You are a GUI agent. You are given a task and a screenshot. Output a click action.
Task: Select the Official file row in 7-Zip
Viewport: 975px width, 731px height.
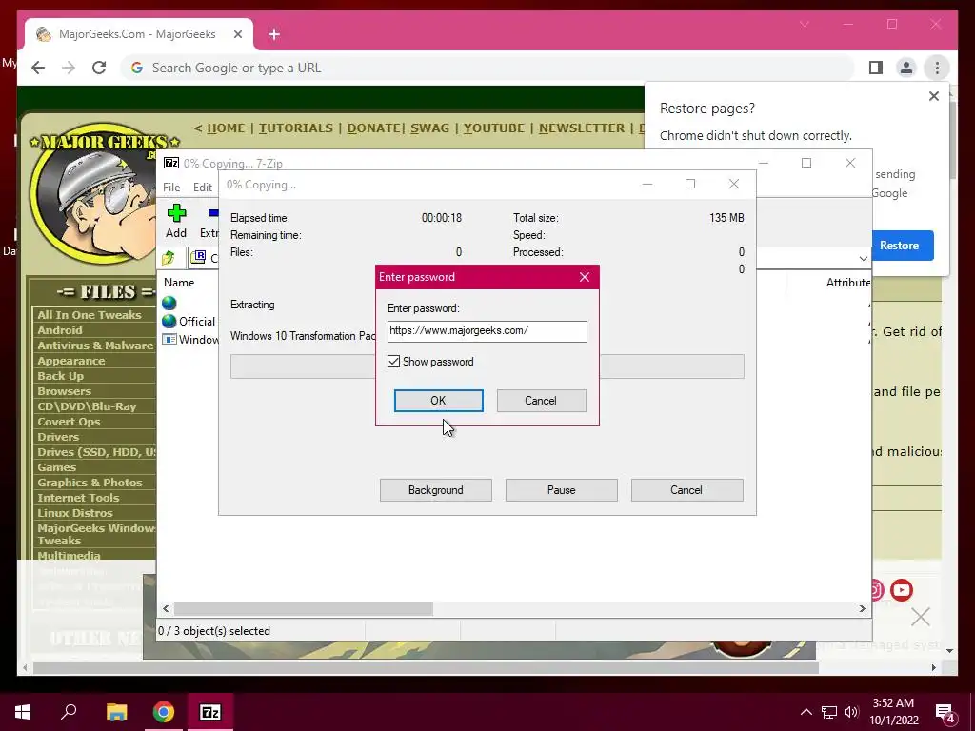pos(189,322)
